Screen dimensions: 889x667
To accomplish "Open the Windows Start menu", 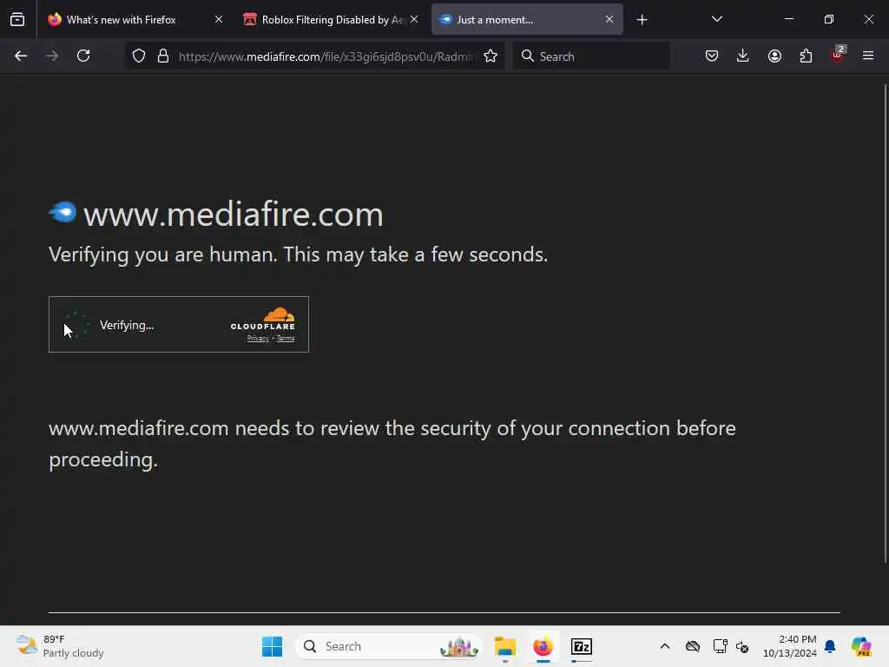I will (272, 646).
